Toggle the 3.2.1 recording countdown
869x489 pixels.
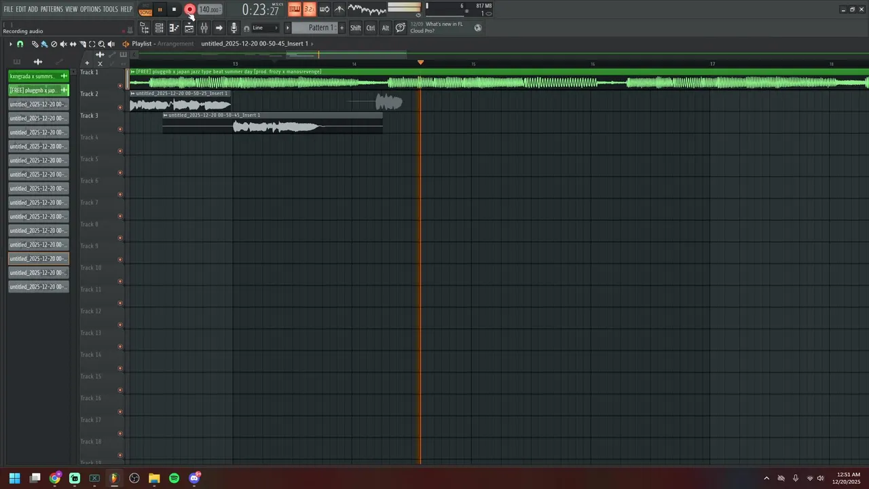pos(310,10)
